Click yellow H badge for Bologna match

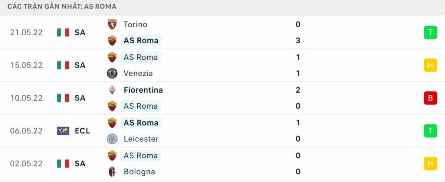pos(430,163)
